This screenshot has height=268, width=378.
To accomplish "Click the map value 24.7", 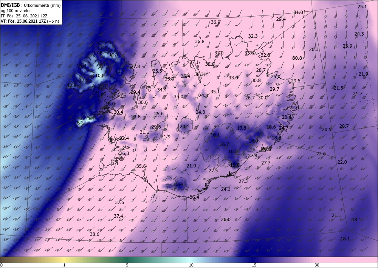I will tap(283, 128).
